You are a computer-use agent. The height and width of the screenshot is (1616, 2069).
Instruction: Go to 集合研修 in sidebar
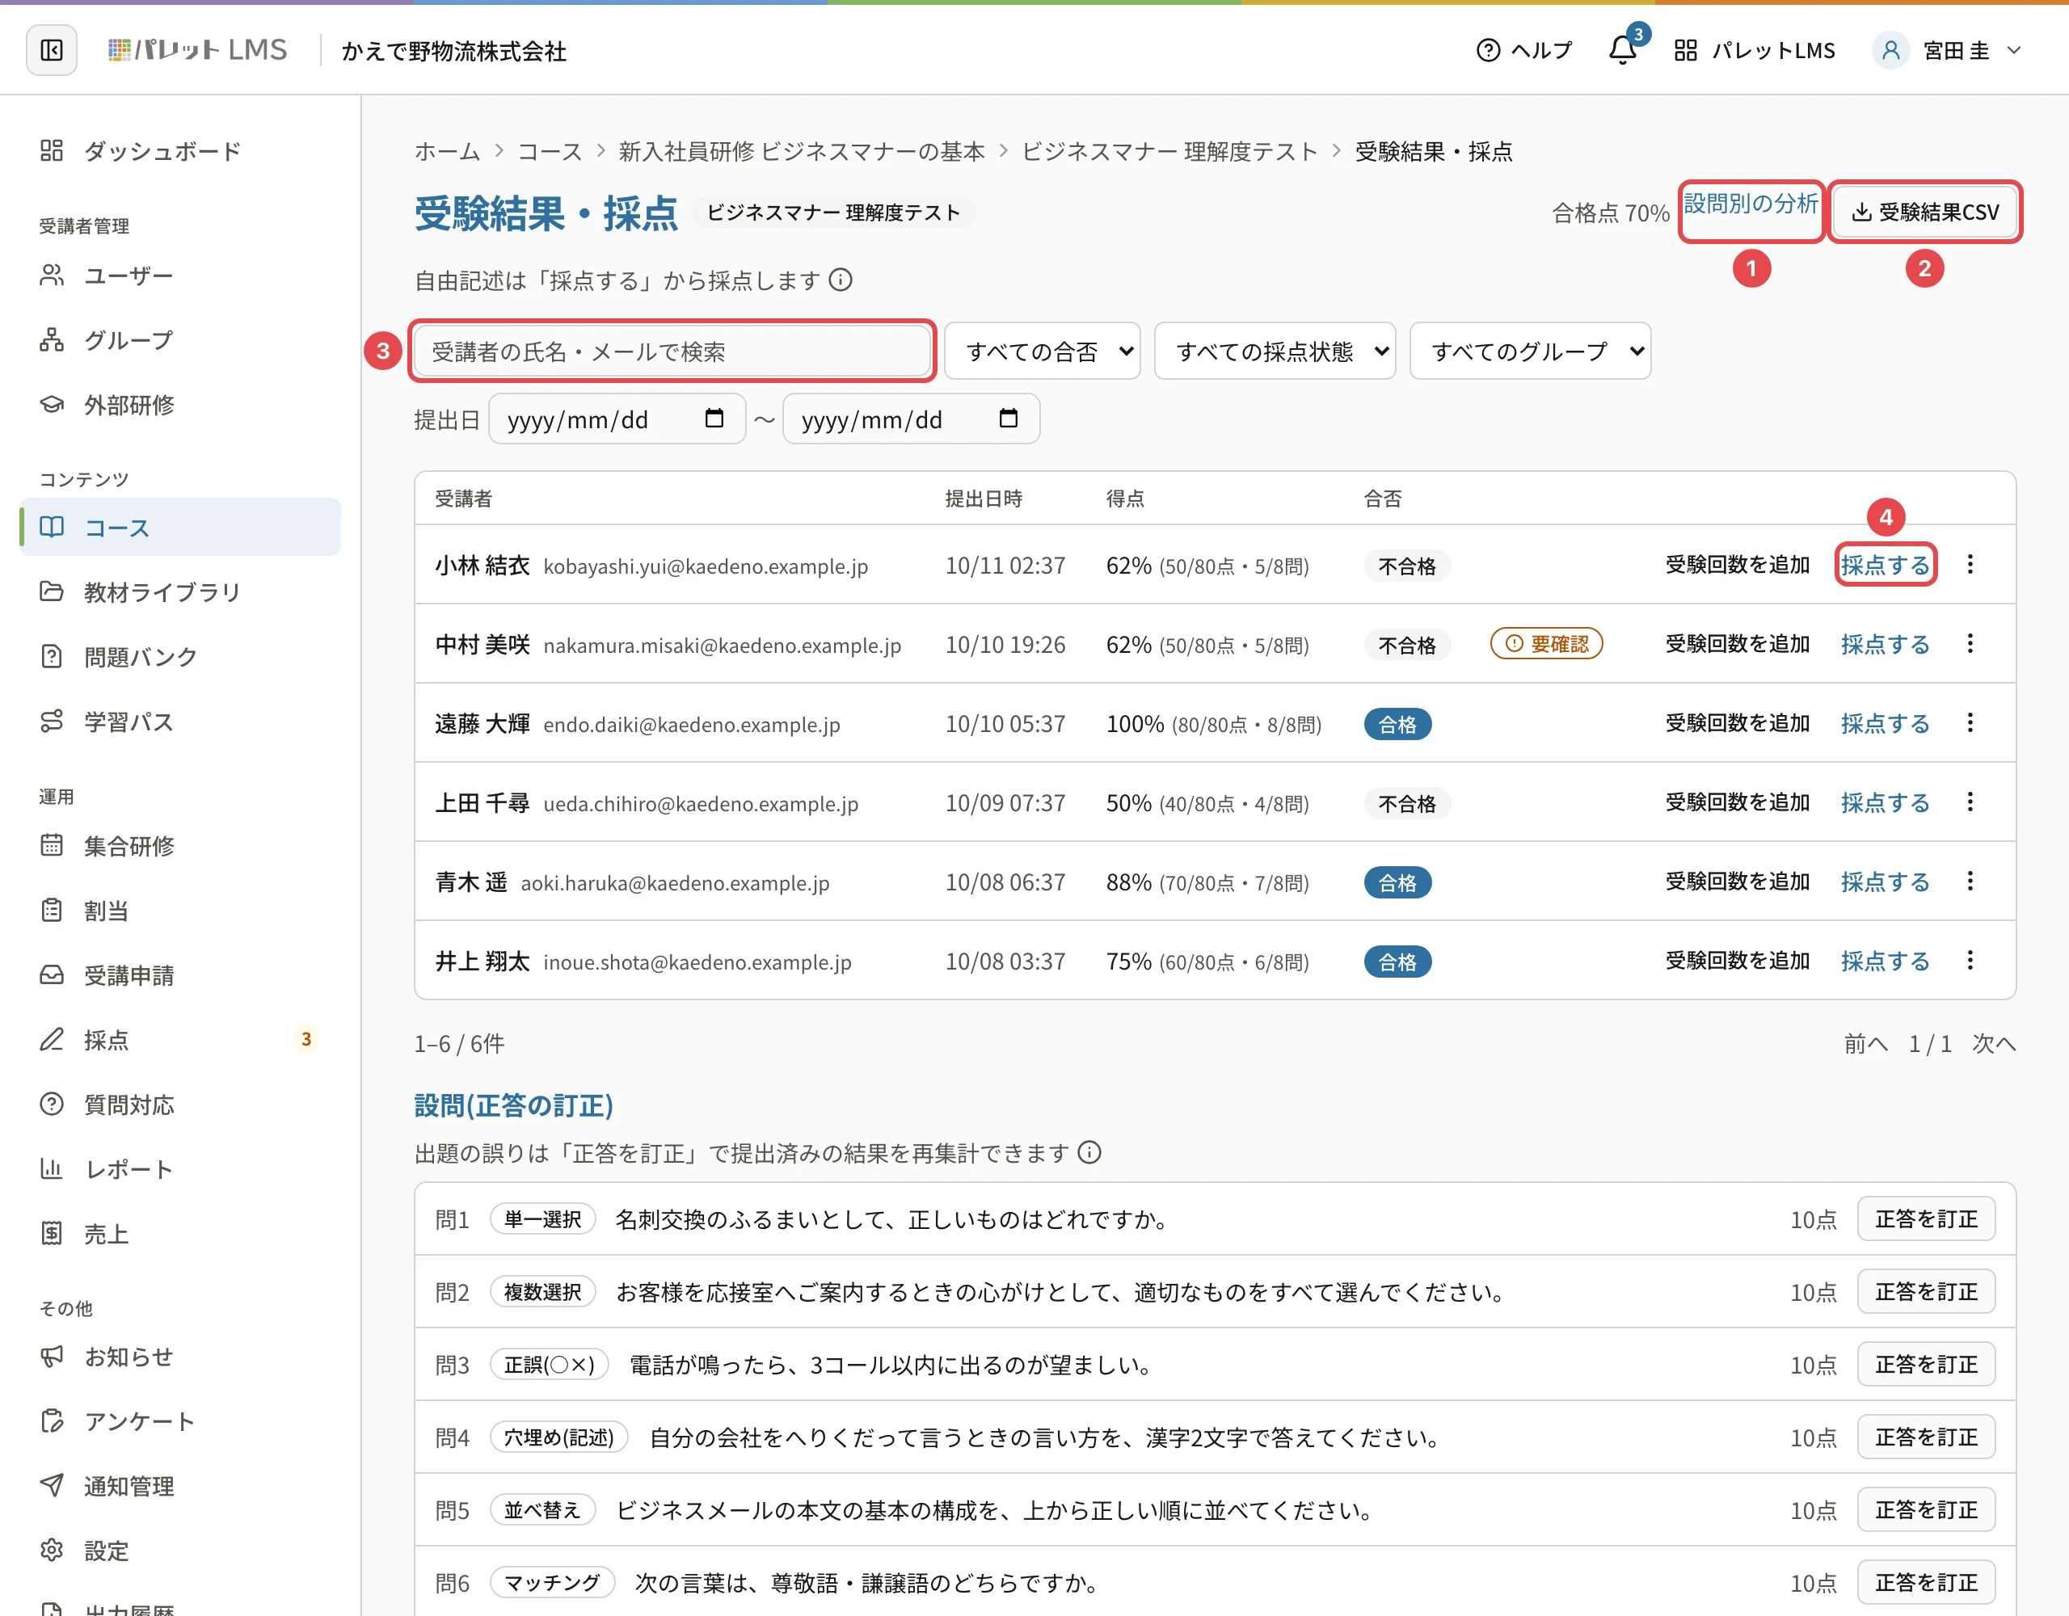pos(180,846)
